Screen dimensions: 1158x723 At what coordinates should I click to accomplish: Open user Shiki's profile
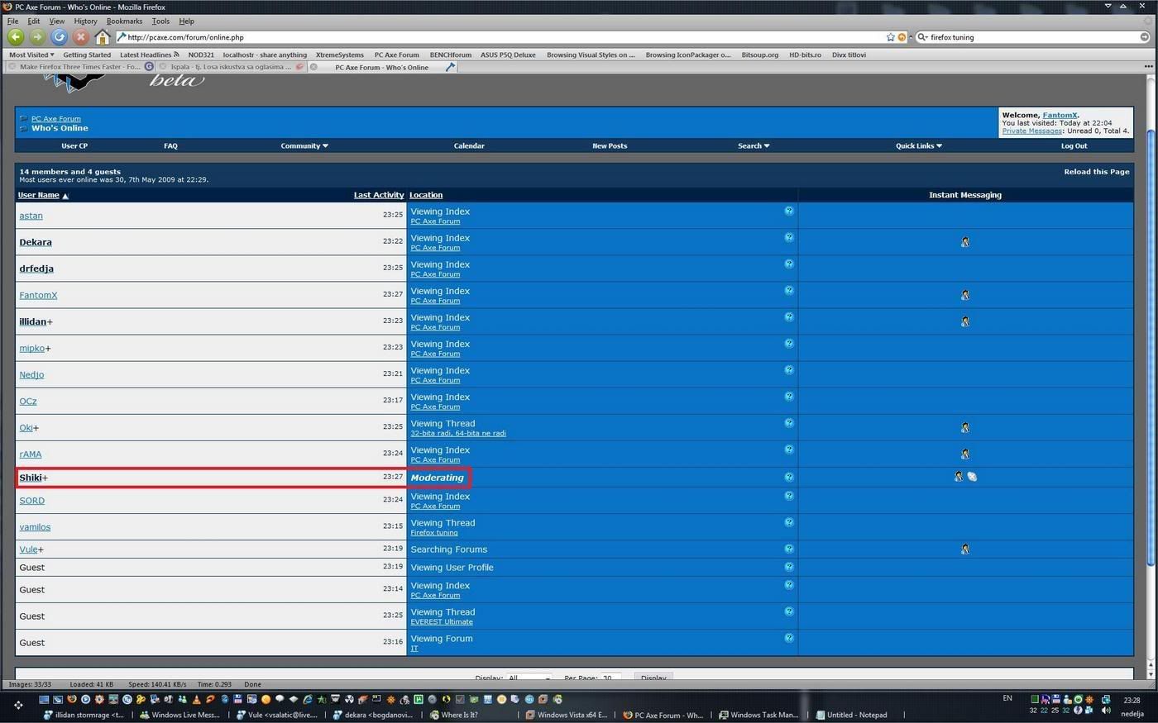pos(31,478)
